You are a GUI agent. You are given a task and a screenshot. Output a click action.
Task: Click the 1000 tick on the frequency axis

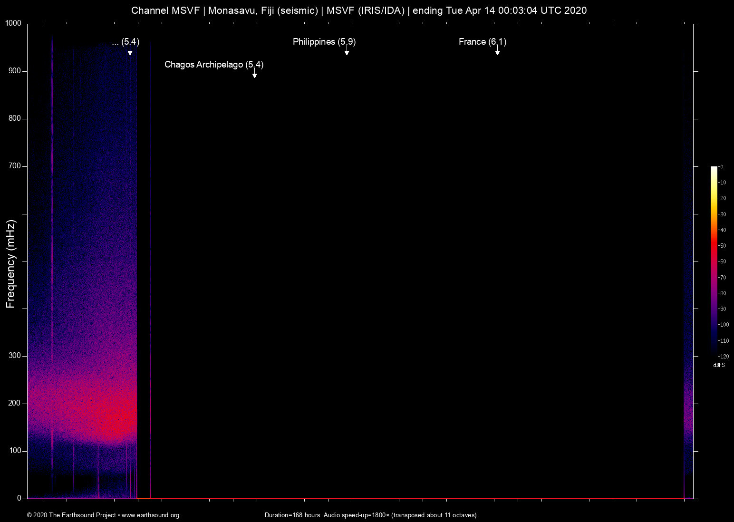13,23
